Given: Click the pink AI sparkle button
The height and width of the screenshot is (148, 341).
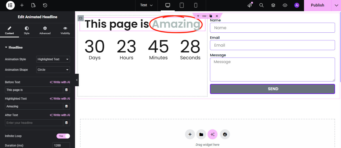Looking at the screenshot, I should click(212, 134).
